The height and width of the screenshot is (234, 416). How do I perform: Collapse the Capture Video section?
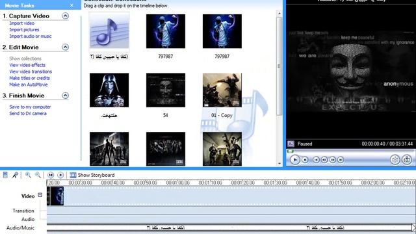[65, 16]
